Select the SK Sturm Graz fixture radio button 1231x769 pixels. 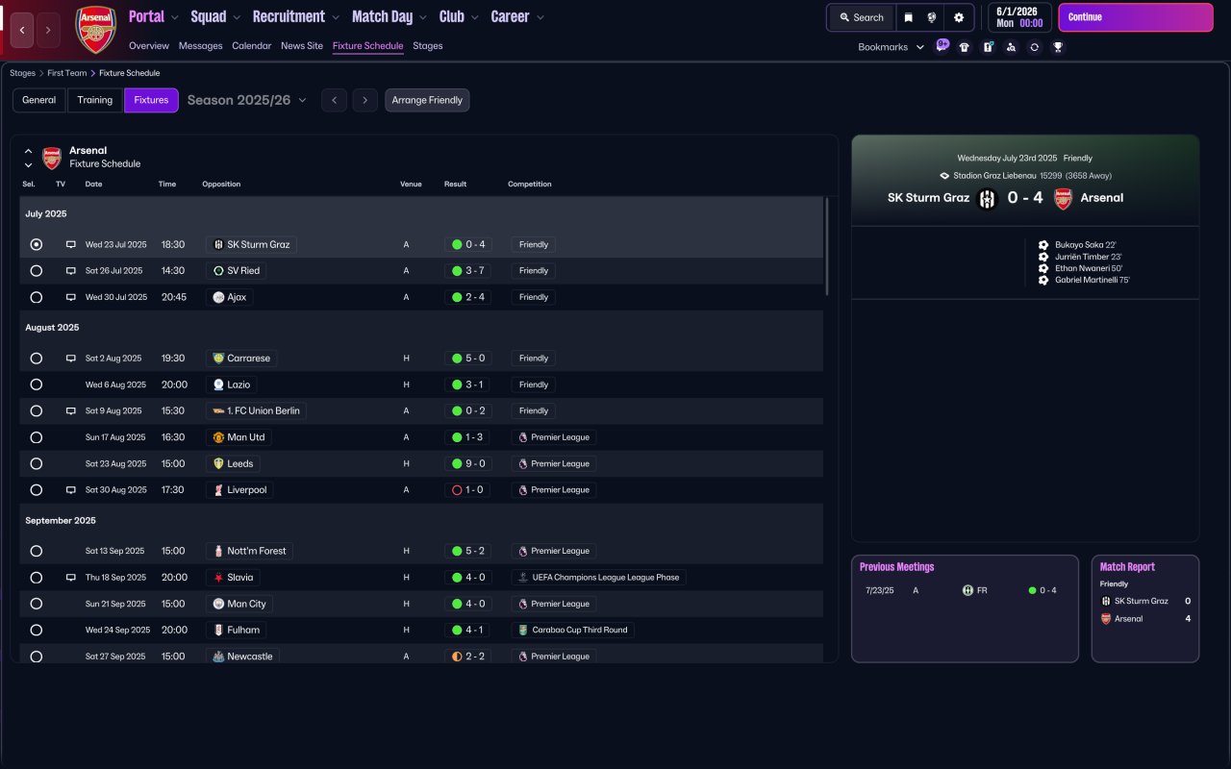(37, 244)
